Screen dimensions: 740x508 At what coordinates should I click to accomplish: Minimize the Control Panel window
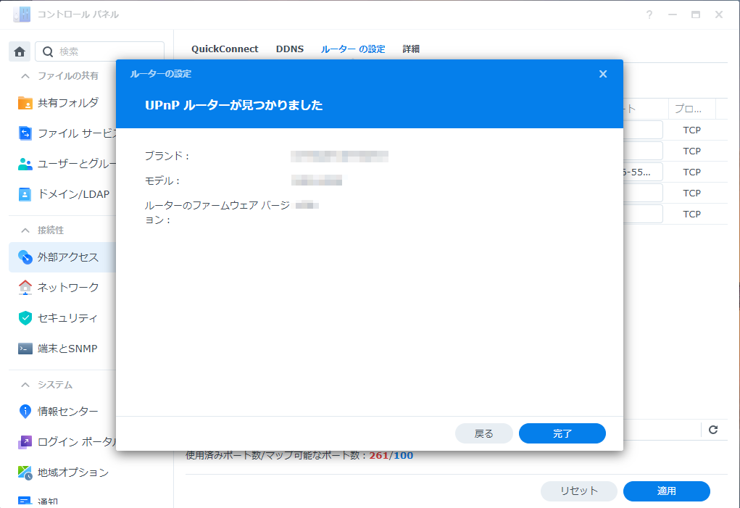[673, 14]
